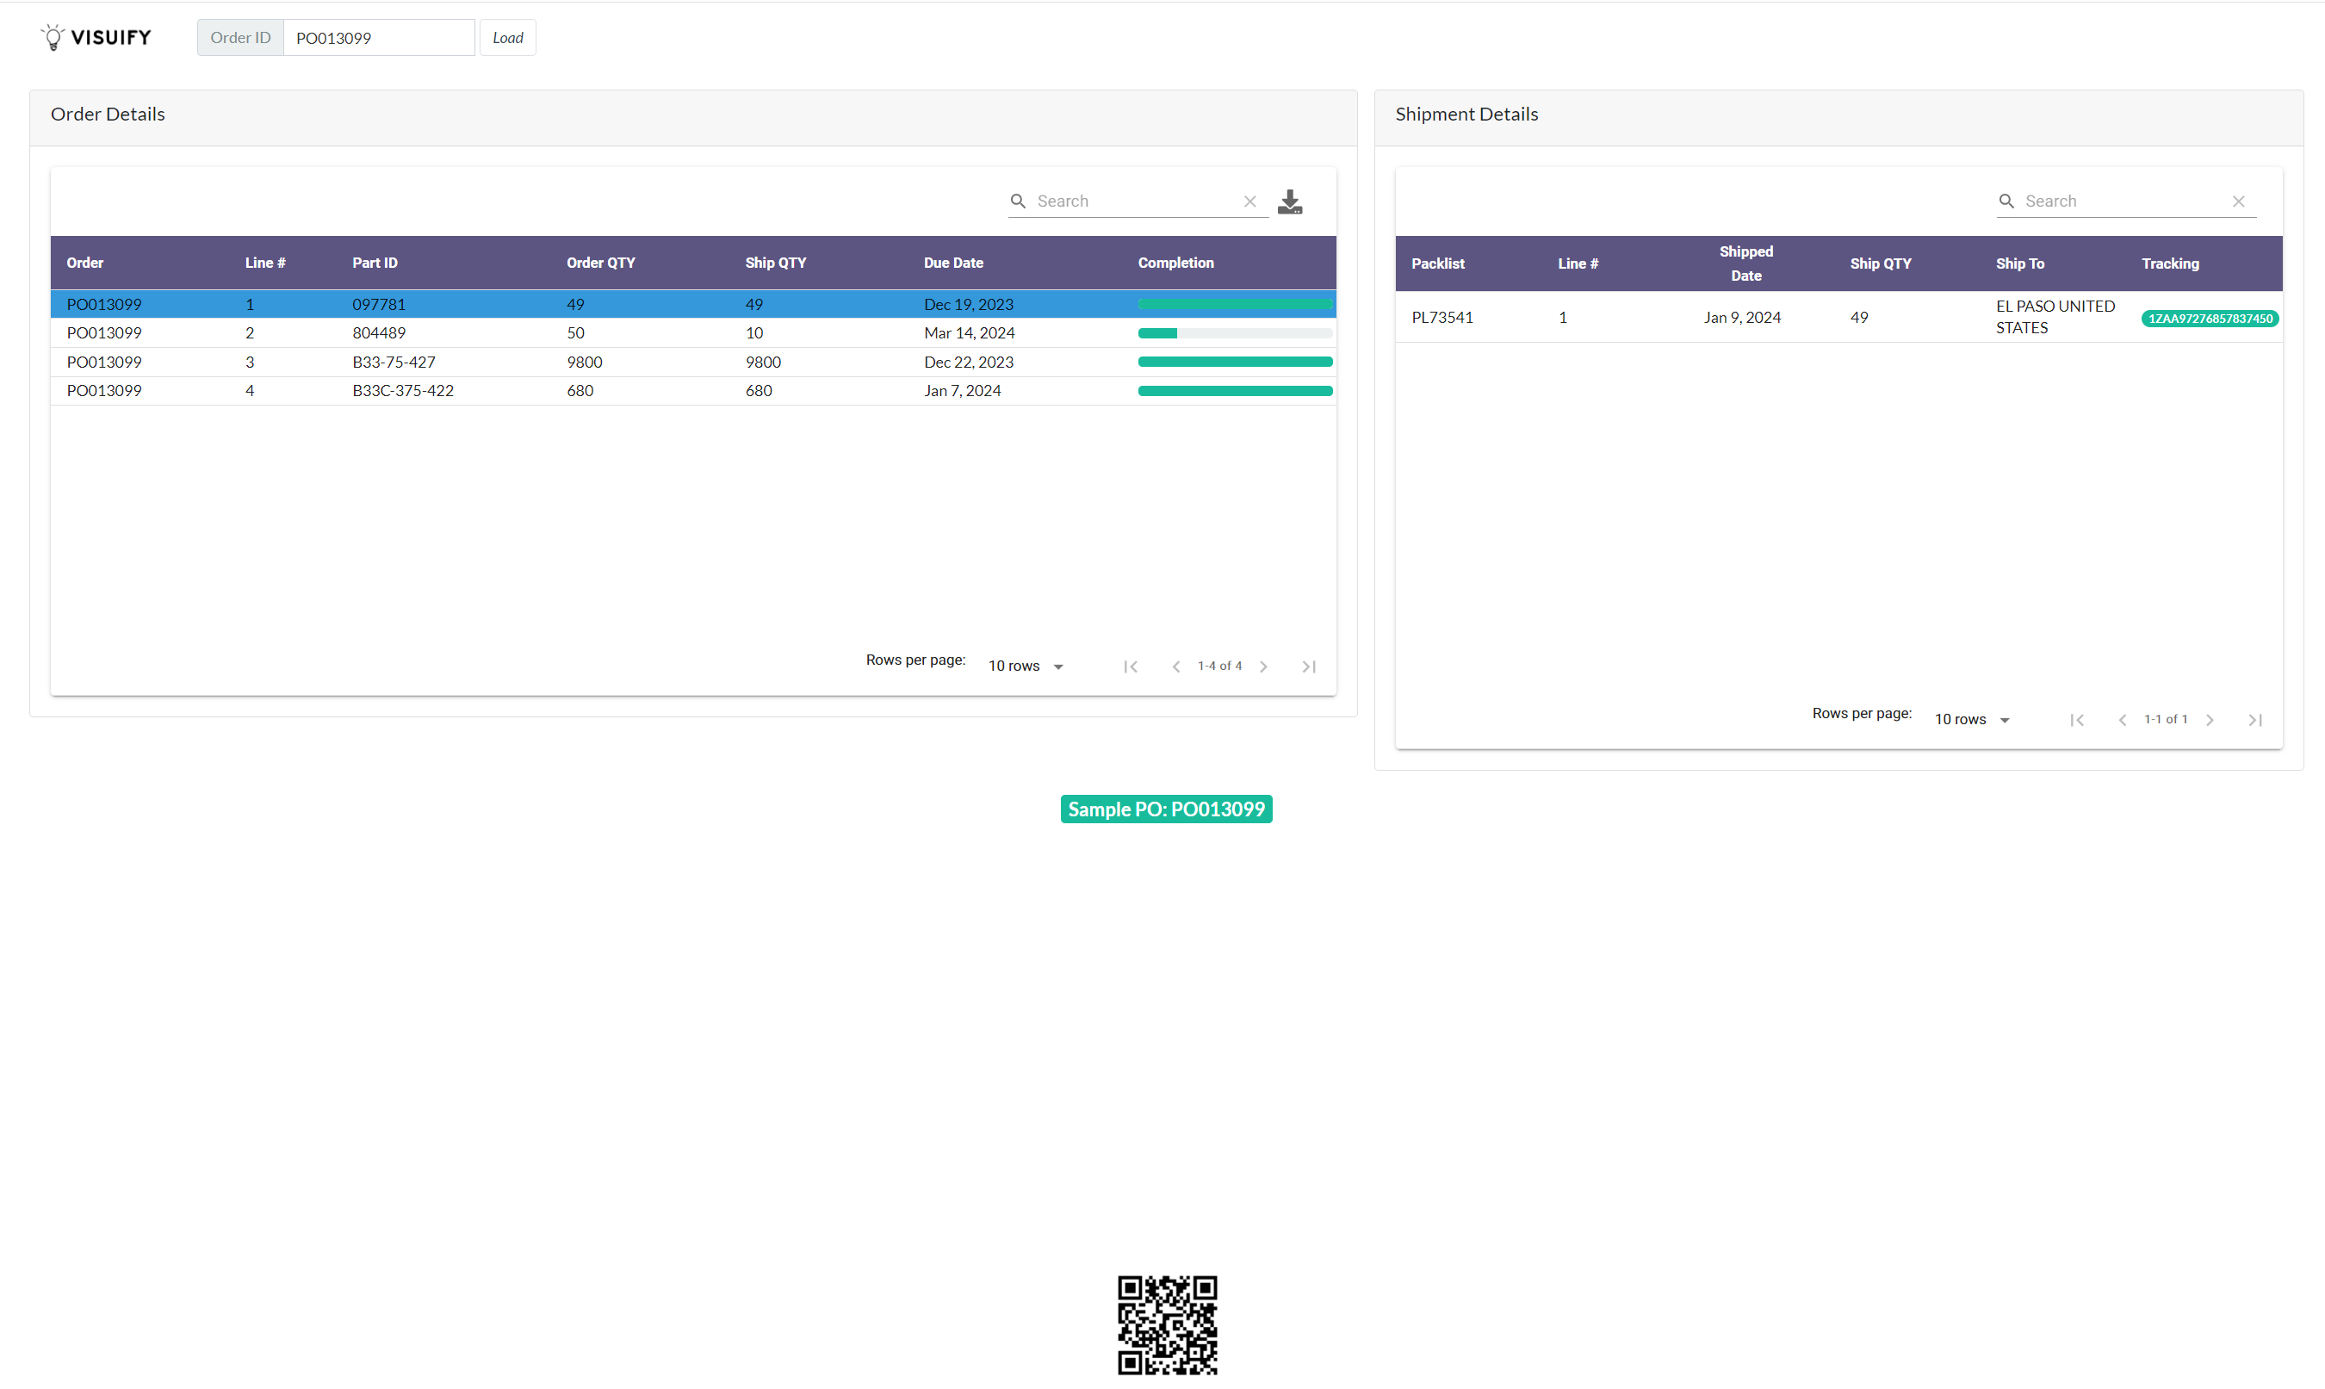Click the 9800 order quantity cell
The width and height of the screenshot is (2325, 1389).
coord(584,363)
